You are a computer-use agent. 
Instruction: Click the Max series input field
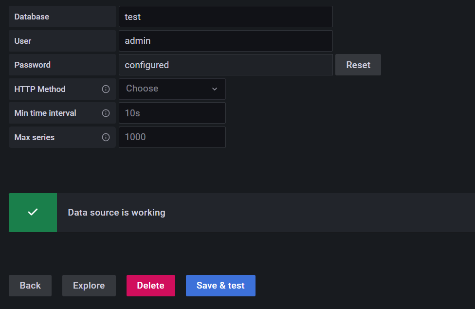pos(172,137)
